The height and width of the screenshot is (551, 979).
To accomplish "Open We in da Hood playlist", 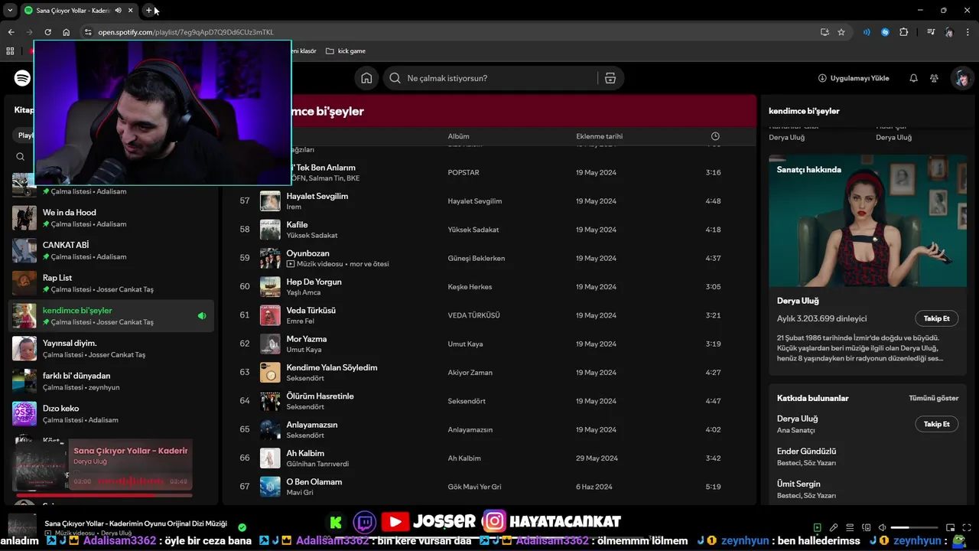I will 112,218.
